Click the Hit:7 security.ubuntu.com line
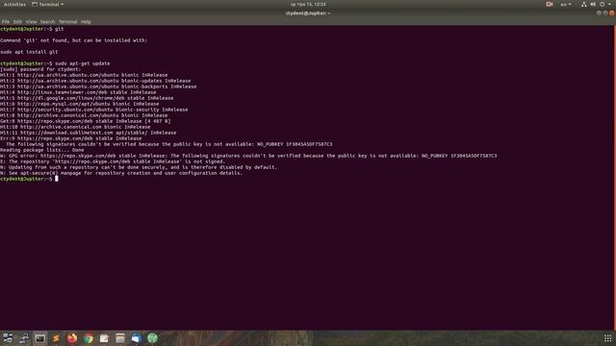The image size is (616, 346). tap(94, 110)
